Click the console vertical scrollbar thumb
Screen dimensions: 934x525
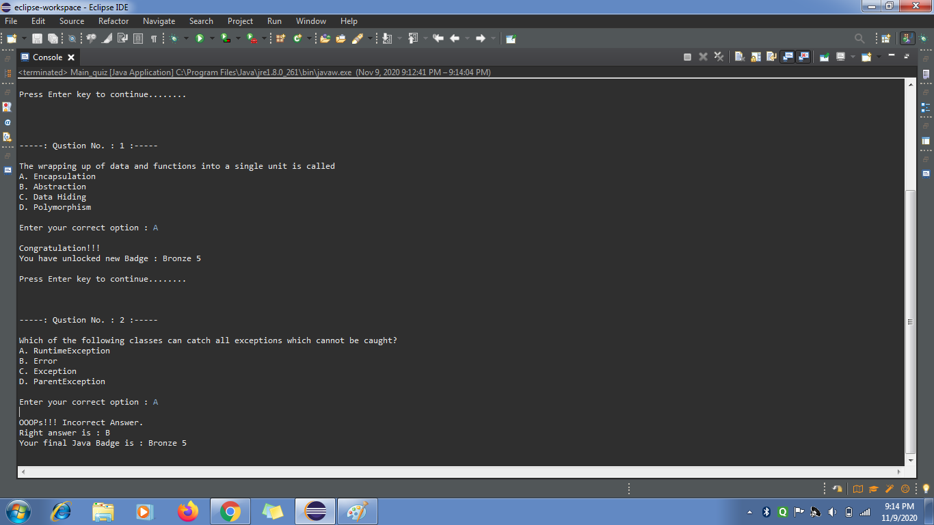pyautogui.click(x=909, y=321)
